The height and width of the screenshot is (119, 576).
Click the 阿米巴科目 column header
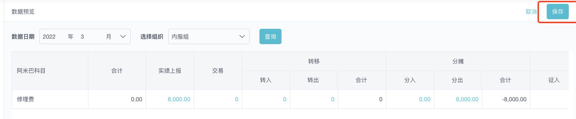pyautogui.click(x=31, y=71)
